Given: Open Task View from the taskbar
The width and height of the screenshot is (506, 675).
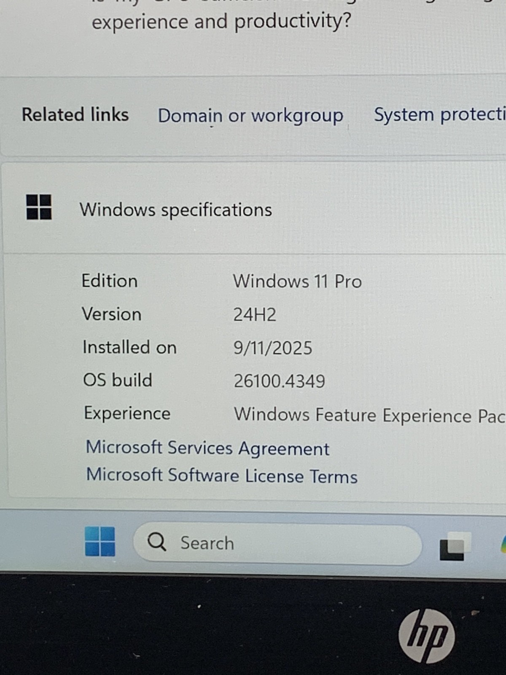Looking at the screenshot, I should pyautogui.click(x=455, y=546).
